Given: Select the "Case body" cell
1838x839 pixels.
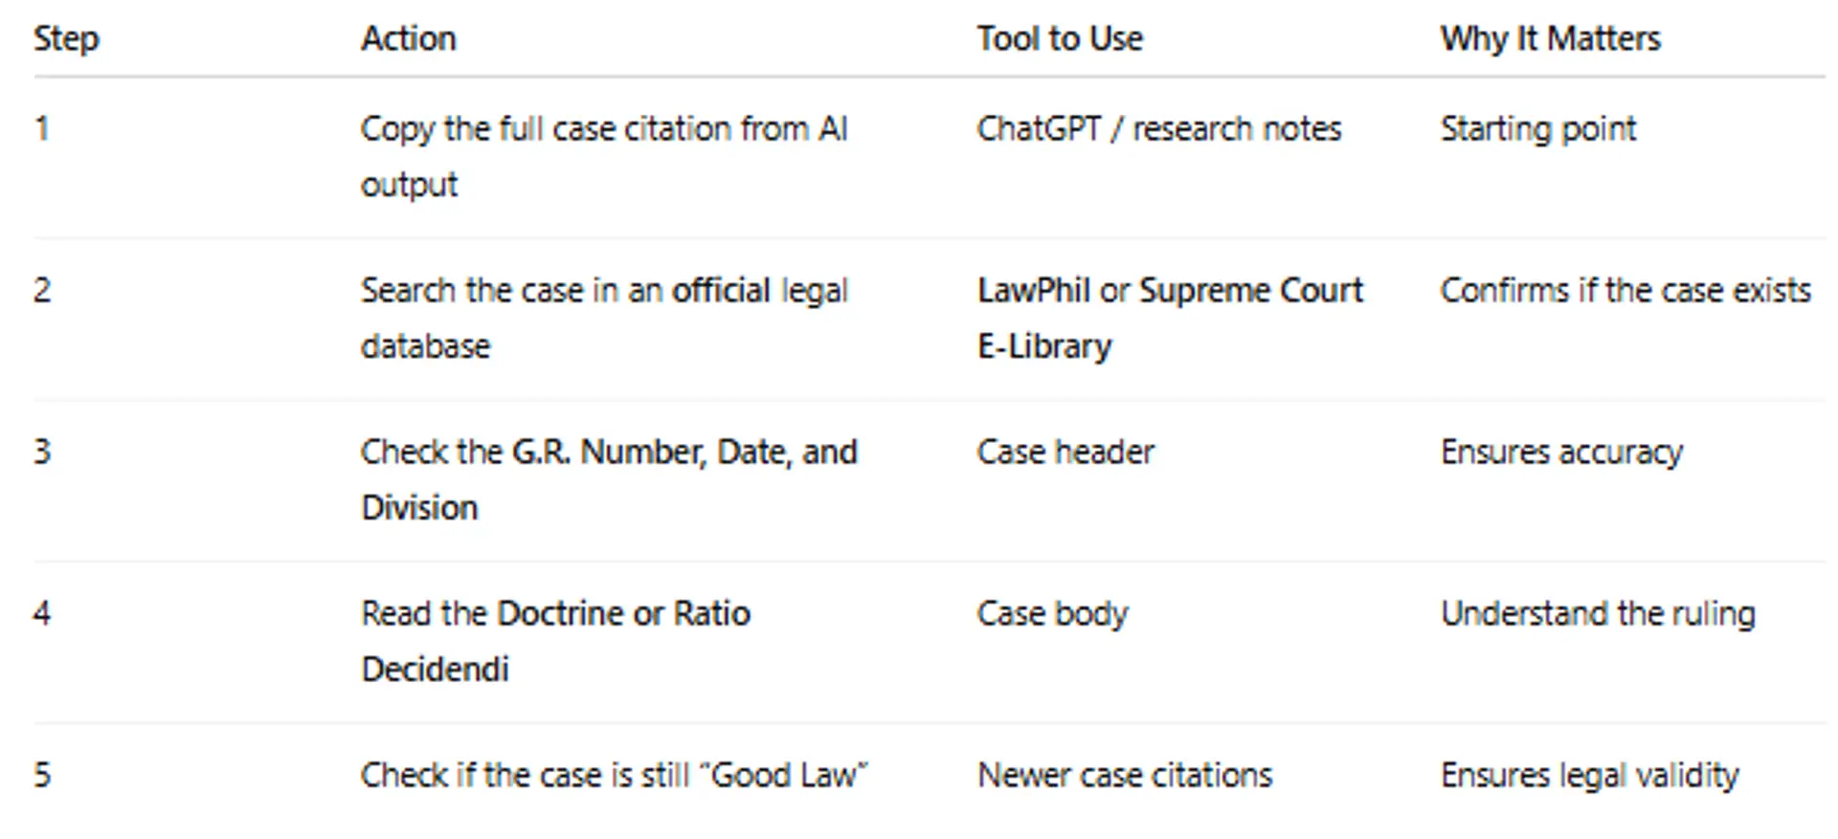Looking at the screenshot, I should coord(1052,614).
